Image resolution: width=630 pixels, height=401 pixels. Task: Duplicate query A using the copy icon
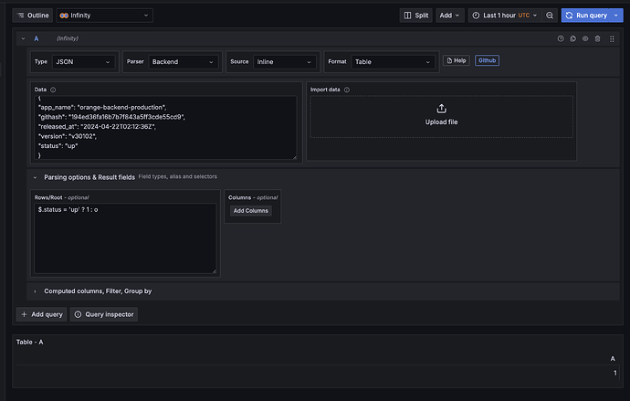(x=573, y=38)
